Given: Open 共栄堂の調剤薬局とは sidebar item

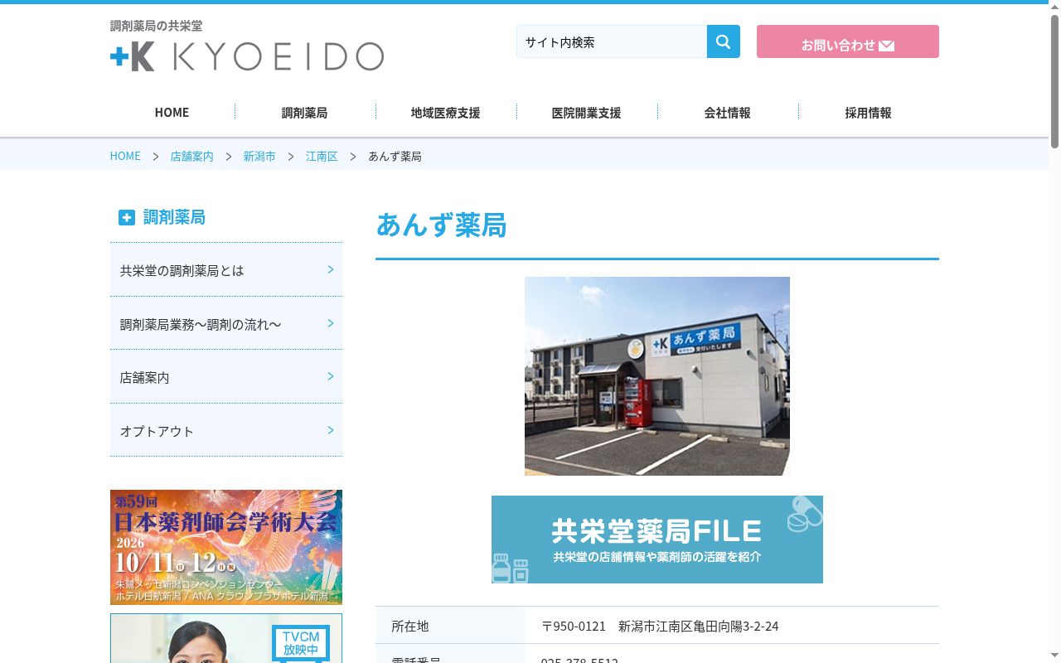Looking at the screenshot, I should tap(226, 269).
